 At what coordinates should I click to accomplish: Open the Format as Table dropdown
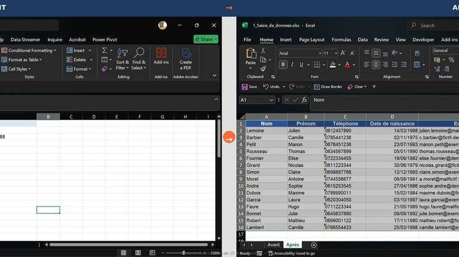coord(22,60)
